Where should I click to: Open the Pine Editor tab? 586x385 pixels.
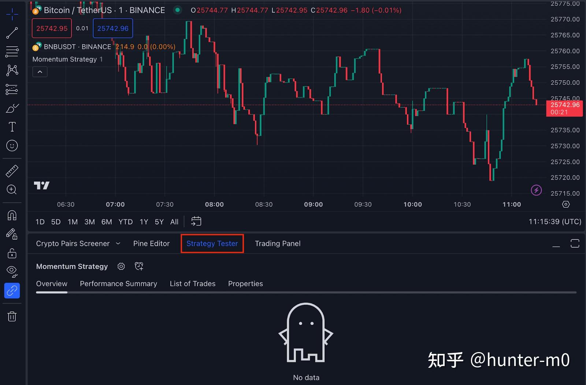pyautogui.click(x=151, y=243)
